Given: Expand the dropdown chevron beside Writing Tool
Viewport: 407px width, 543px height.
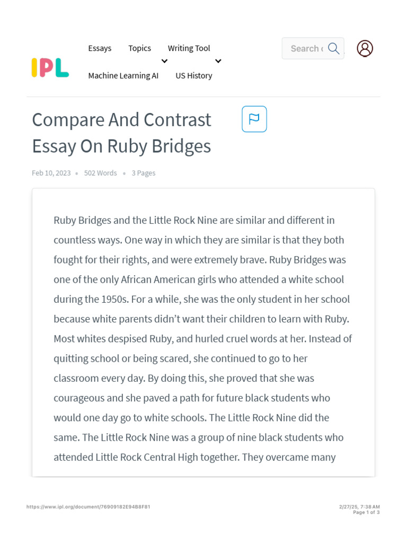Looking at the screenshot, I should 218,62.
